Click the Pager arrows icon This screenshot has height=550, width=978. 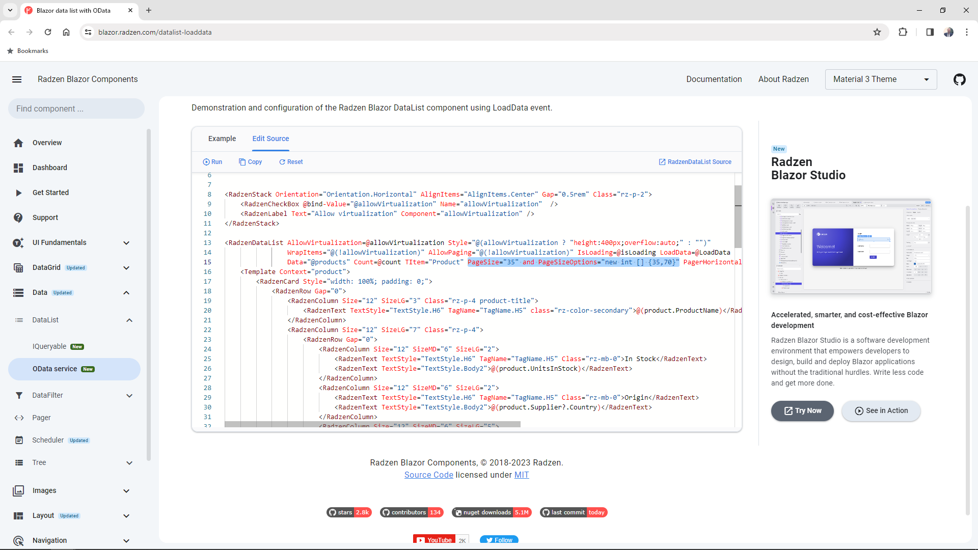(19, 418)
